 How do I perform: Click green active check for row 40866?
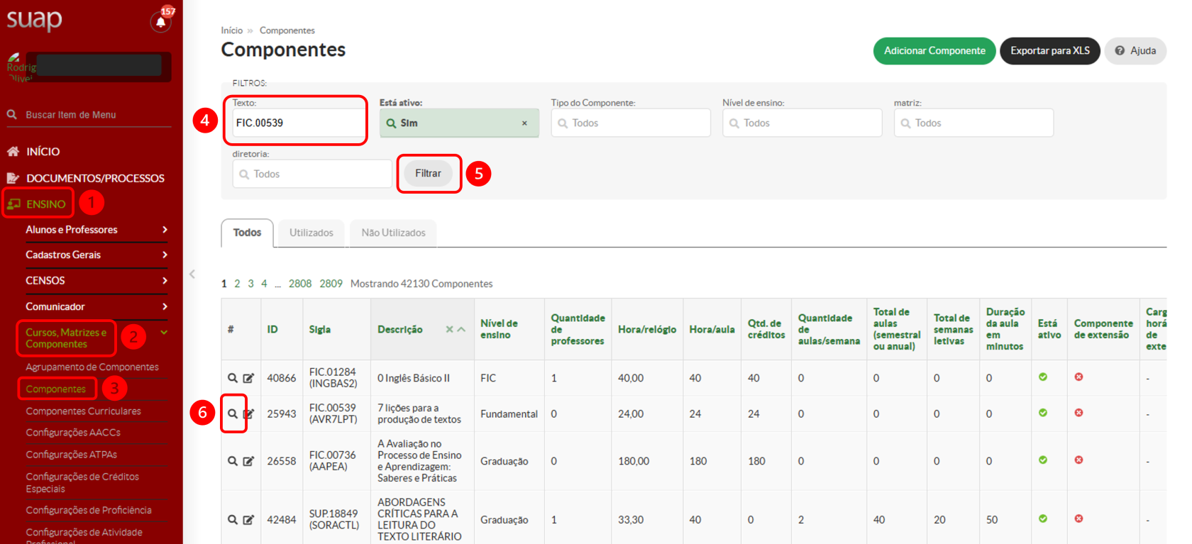click(1043, 377)
